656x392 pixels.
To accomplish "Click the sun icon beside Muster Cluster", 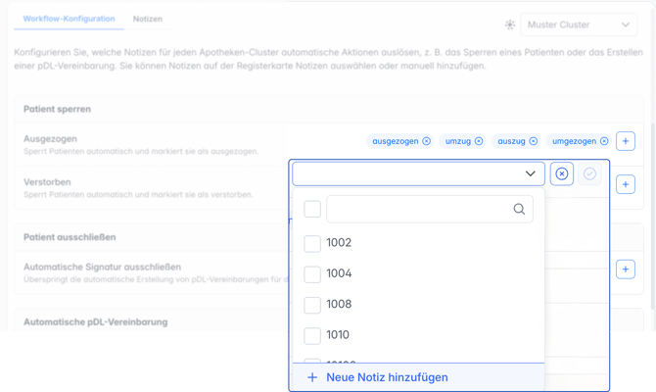I will click(x=509, y=24).
